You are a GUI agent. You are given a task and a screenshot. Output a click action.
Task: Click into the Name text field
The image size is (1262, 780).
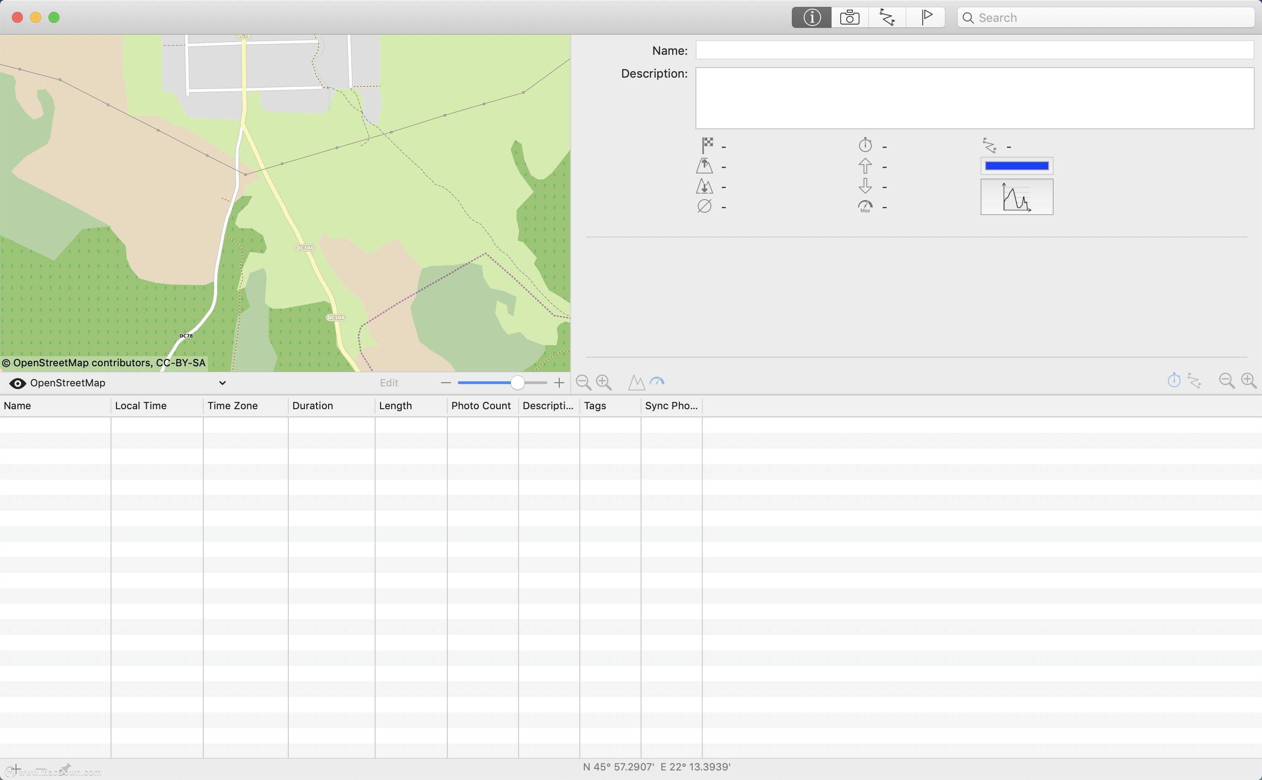974,50
